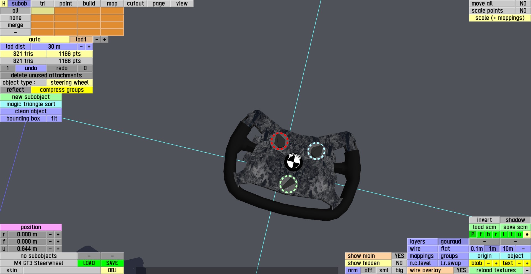Click the green SAVE button

pyautogui.click(x=112, y=263)
